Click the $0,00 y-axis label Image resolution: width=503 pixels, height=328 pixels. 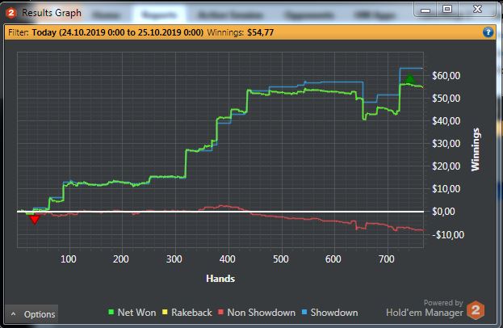(x=443, y=212)
